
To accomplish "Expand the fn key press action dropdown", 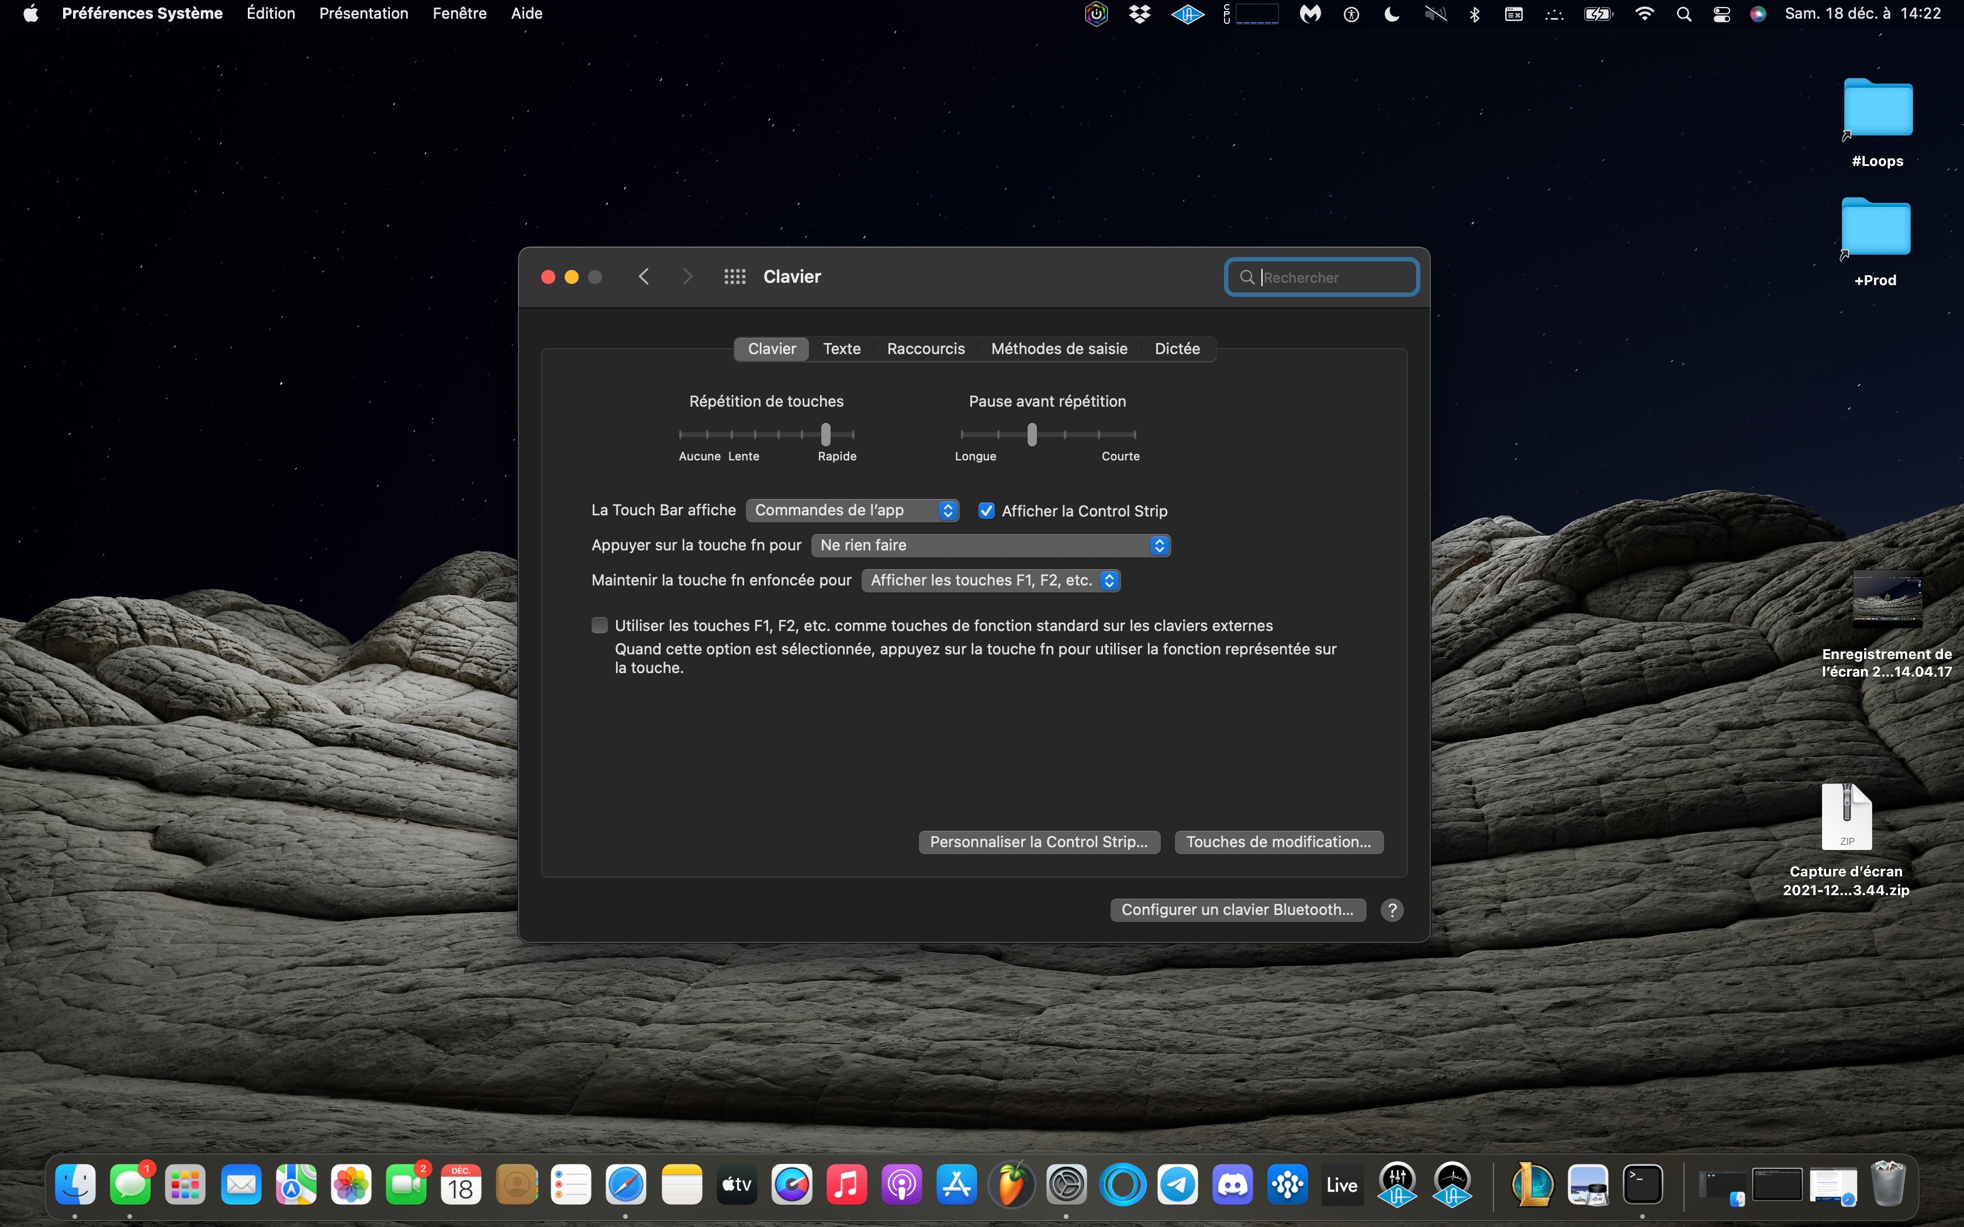I will 990,545.
